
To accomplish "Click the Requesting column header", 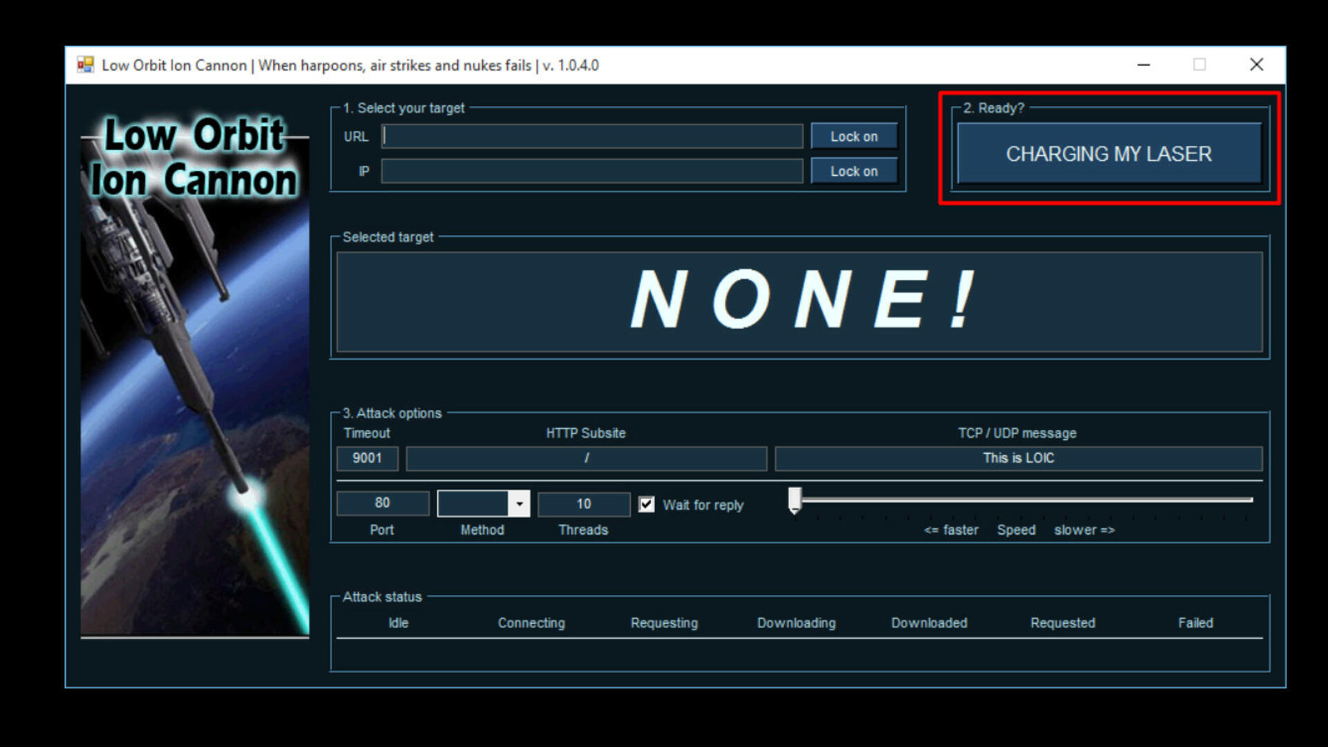I will [x=664, y=622].
